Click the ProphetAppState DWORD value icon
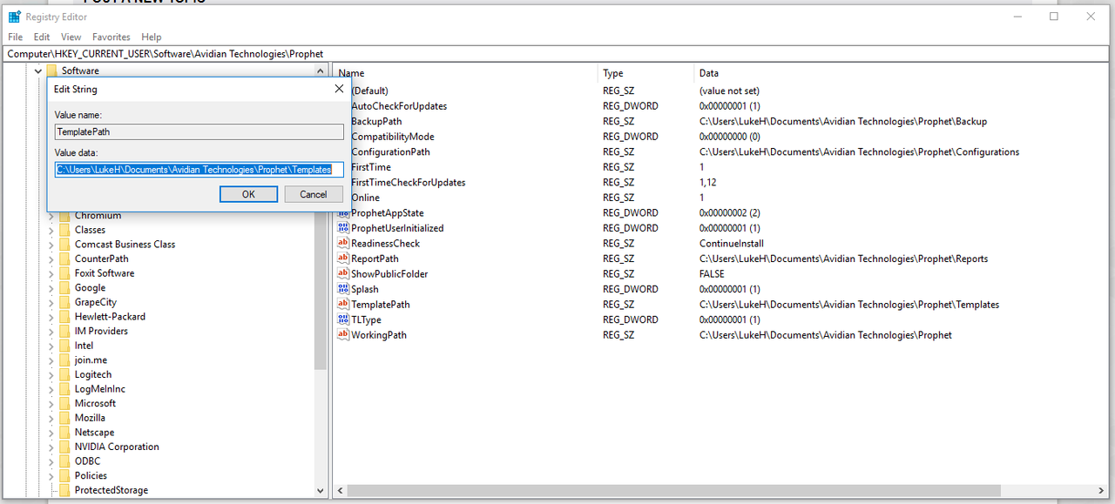Image resolution: width=1115 pixels, height=504 pixels. click(x=343, y=212)
